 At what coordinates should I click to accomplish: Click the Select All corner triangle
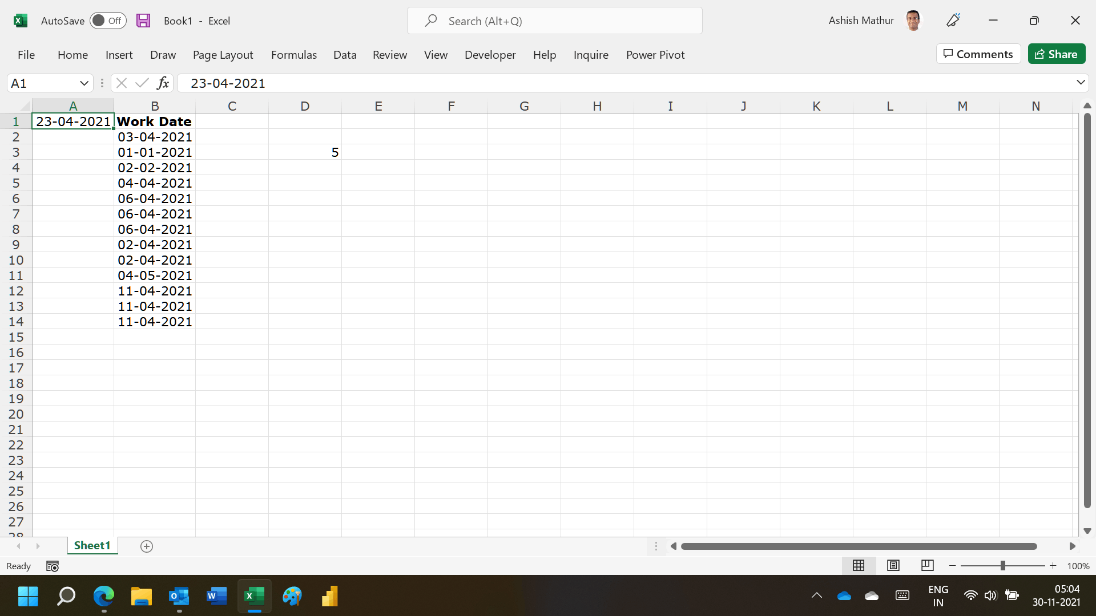tap(24, 106)
